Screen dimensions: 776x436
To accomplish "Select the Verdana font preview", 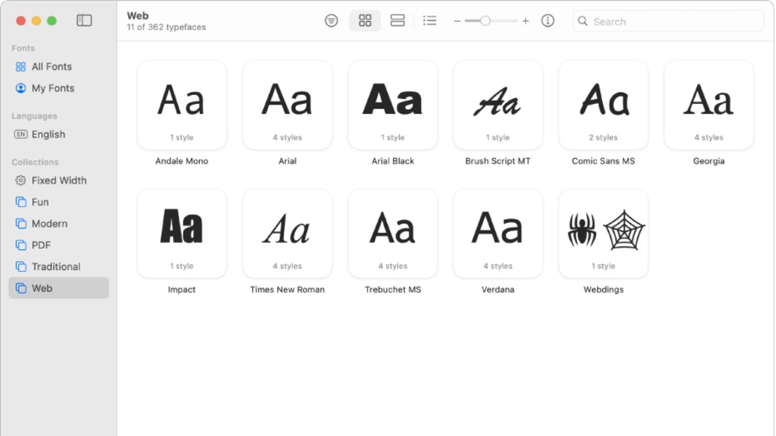I will click(x=498, y=233).
